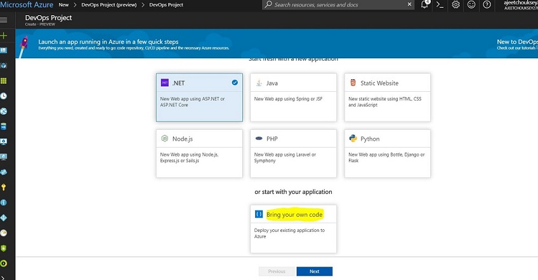Open the hamburger menu in the sidebar

(3, 20)
